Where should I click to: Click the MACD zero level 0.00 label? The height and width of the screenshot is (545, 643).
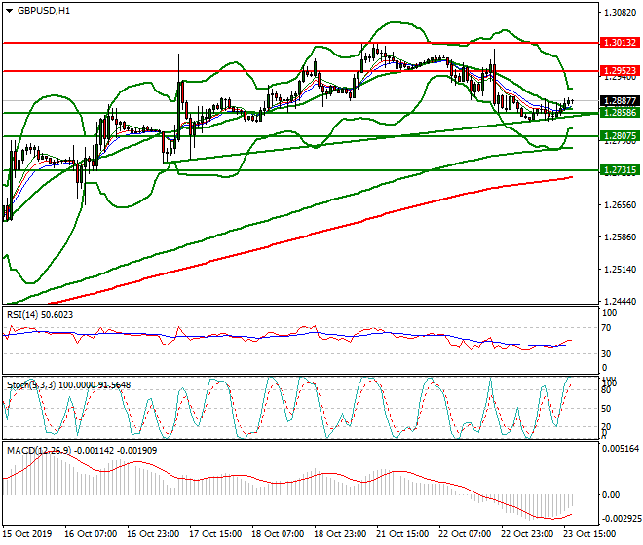pos(611,495)
